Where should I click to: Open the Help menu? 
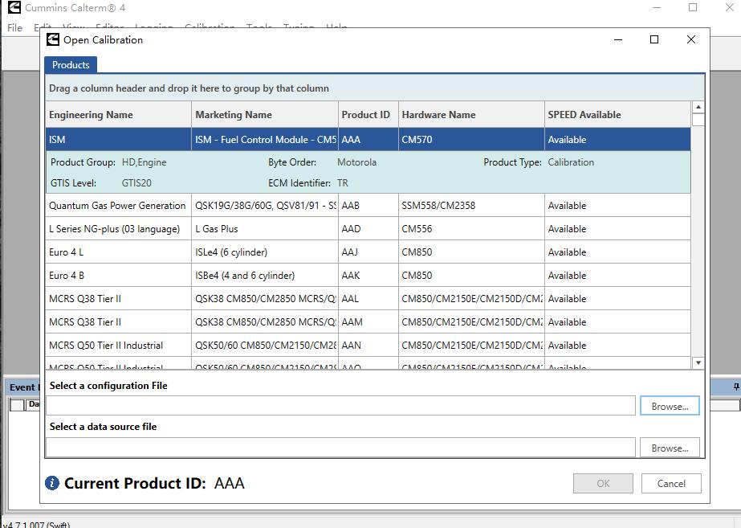[336, 27]
